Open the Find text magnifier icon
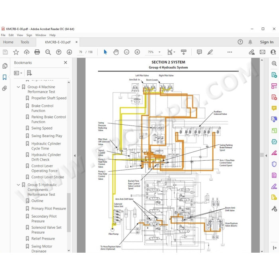This screenshot has height=279, width=279. [48, 52]
